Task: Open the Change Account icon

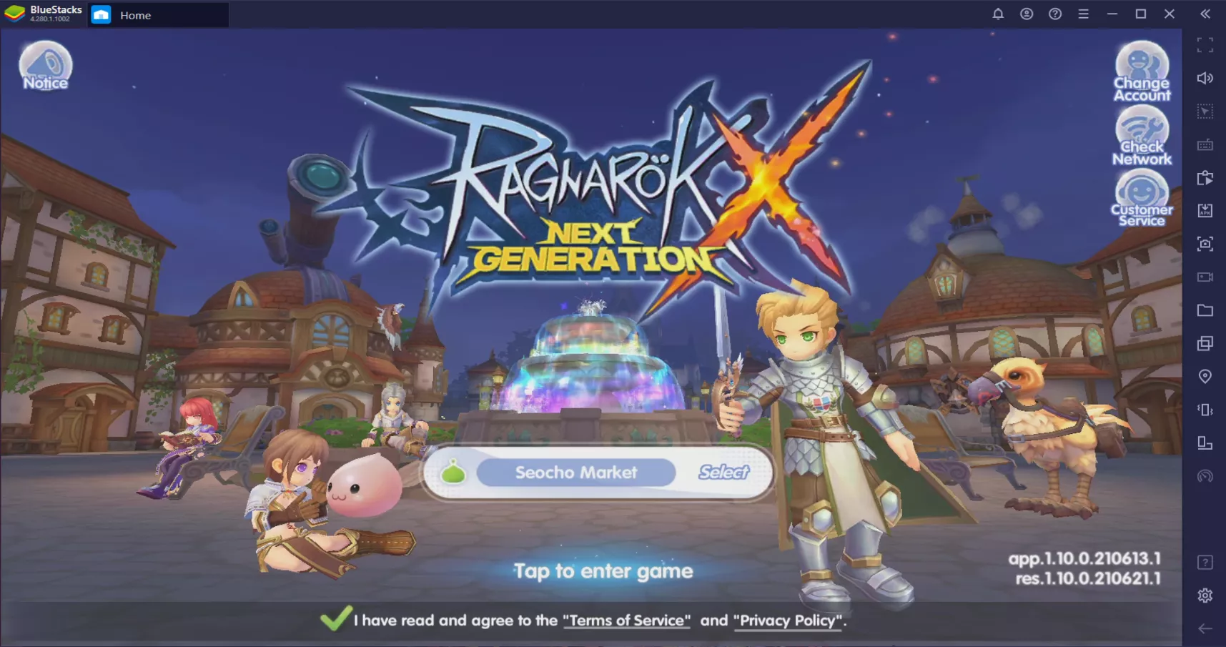Action: click(1142, 71)
